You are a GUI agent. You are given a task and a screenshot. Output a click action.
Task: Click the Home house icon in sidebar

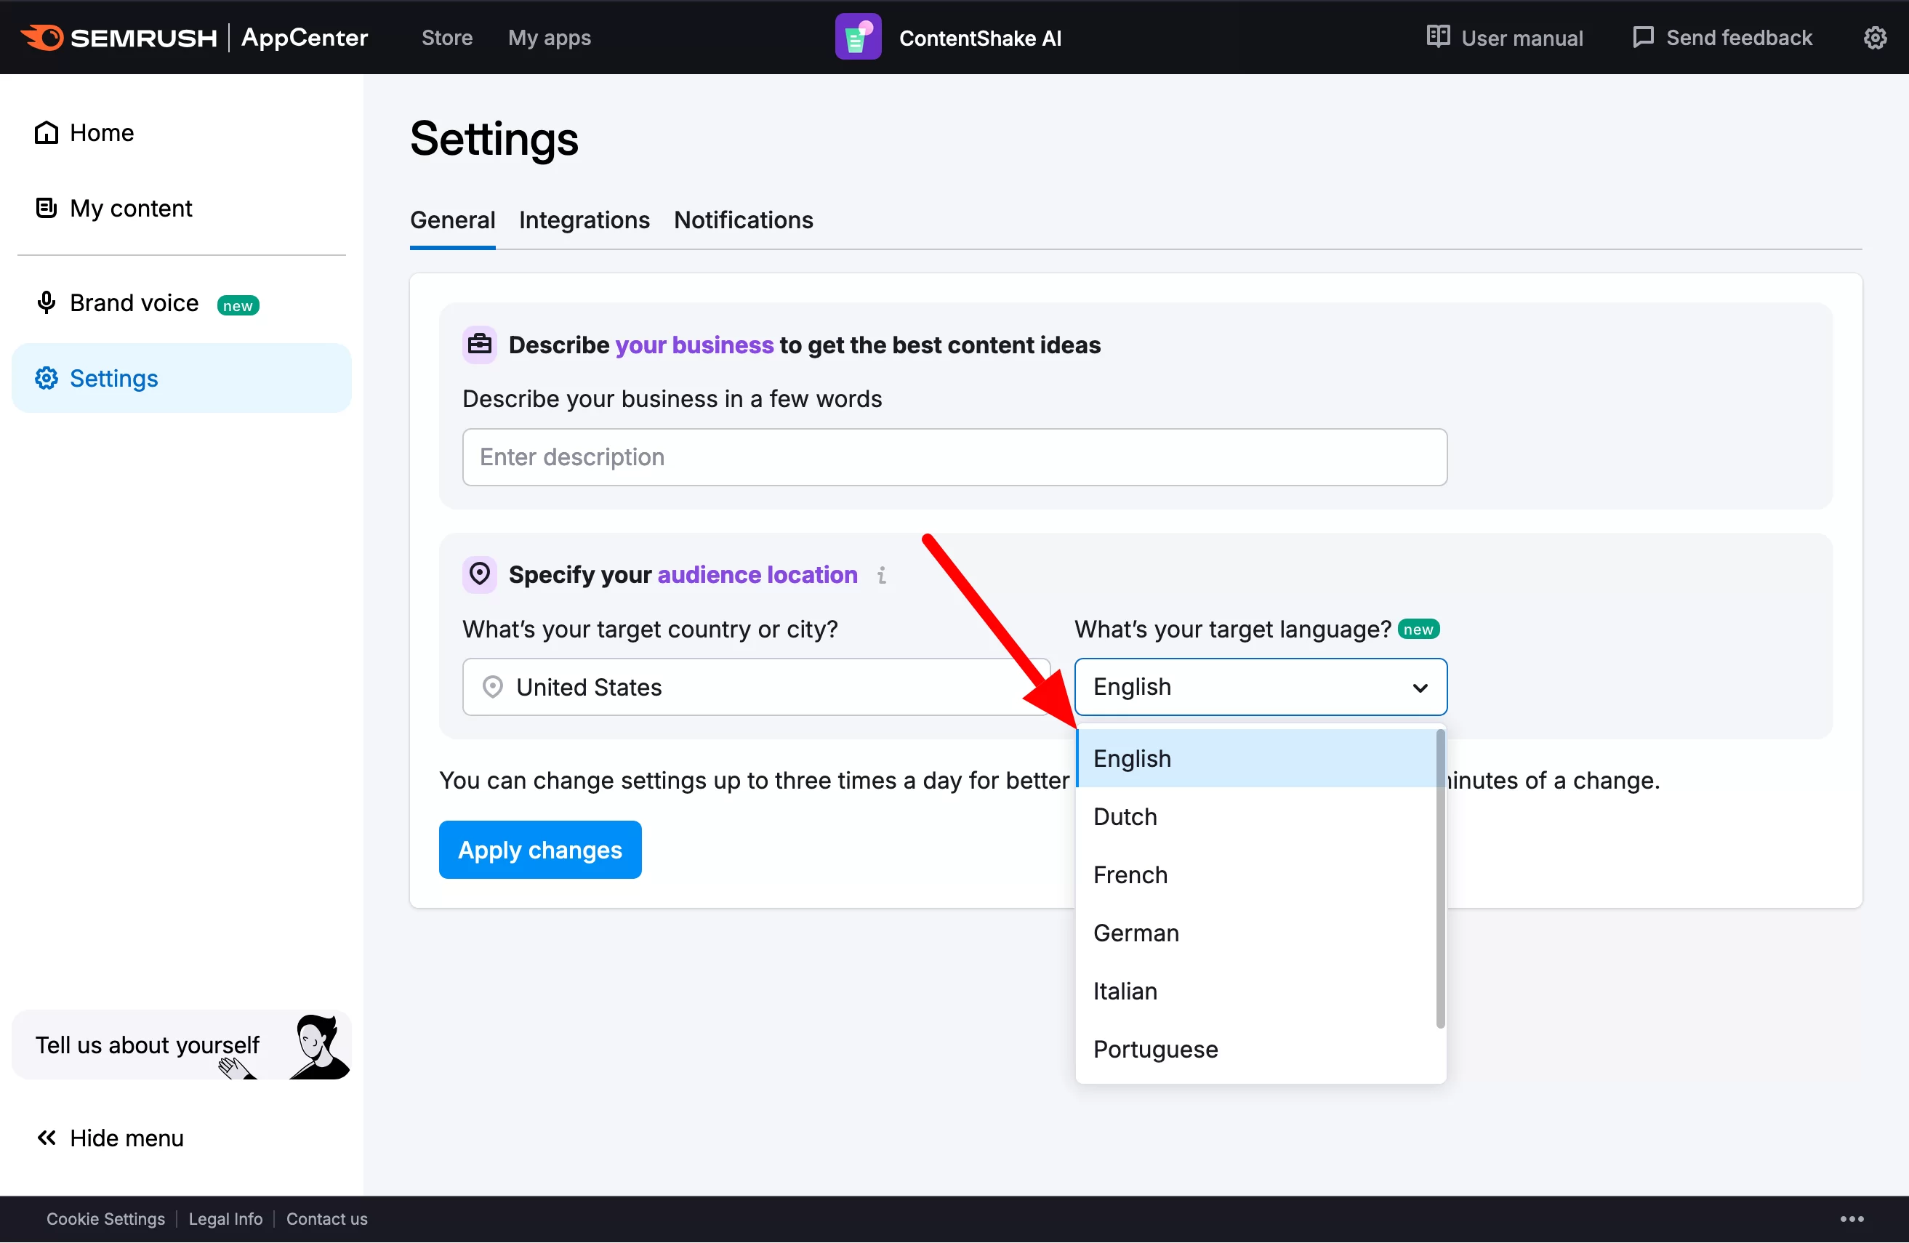[x=47, y=132]
